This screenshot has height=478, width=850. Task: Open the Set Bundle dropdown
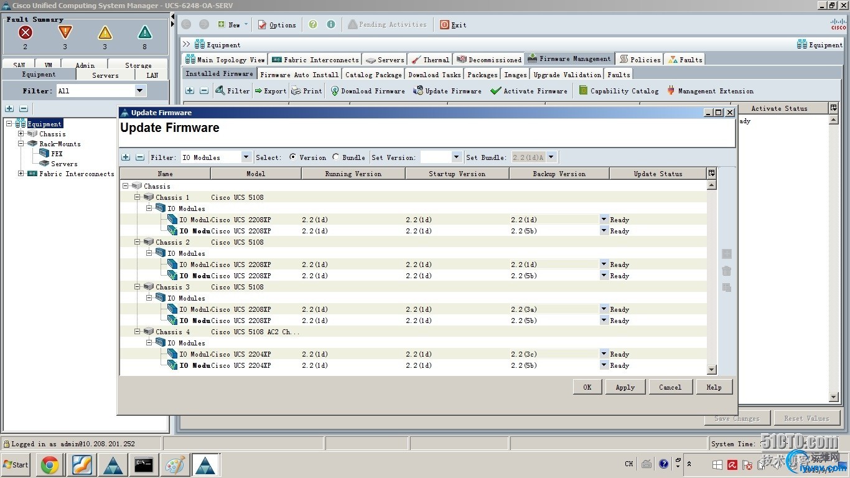tap(551, 157)
